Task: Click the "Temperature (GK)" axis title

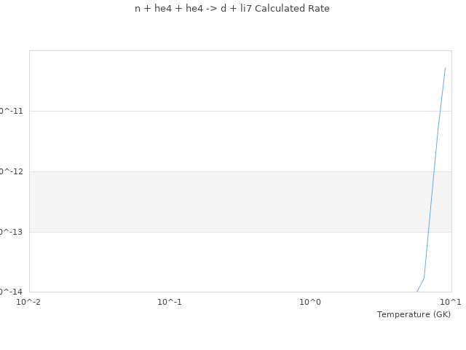Action: tap(414, 314)
